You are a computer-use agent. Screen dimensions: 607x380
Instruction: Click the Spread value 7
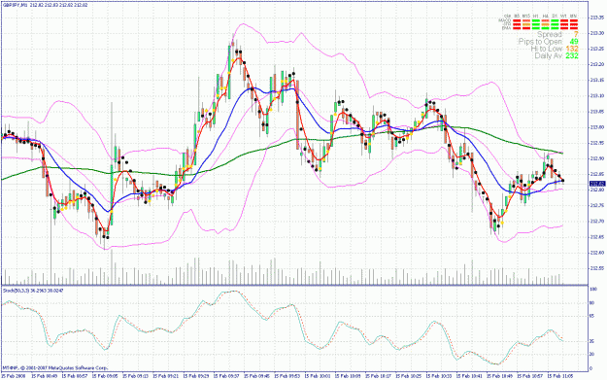click(576, 34)
